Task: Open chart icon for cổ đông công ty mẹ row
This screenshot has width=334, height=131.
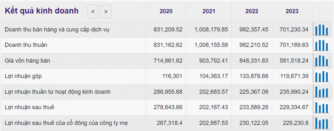Action: pos(322,123)
